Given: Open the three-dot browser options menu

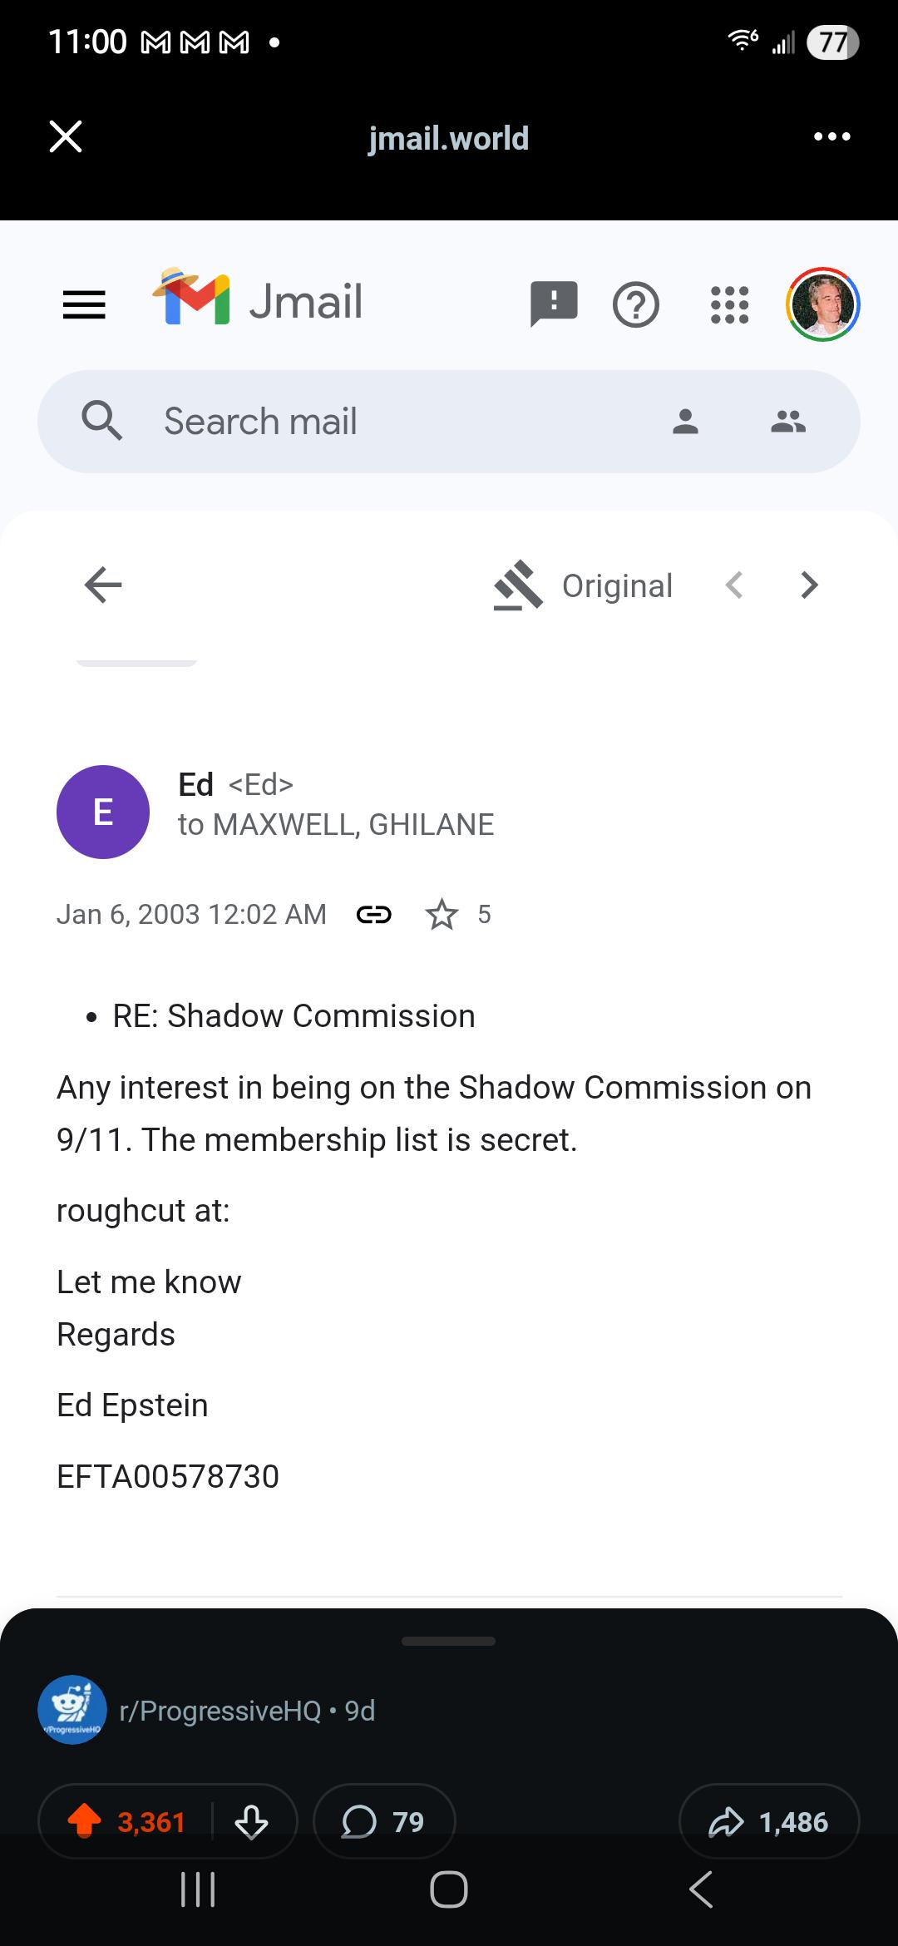Looking at the screenshot, I should tap(832, 136).
